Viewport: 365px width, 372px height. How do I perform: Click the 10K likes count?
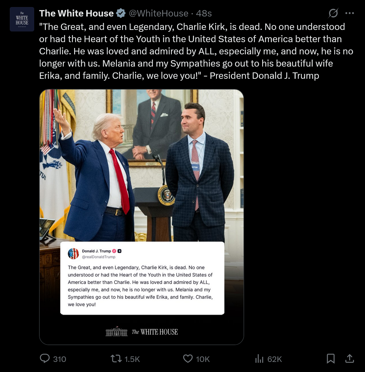coord(203,359)
